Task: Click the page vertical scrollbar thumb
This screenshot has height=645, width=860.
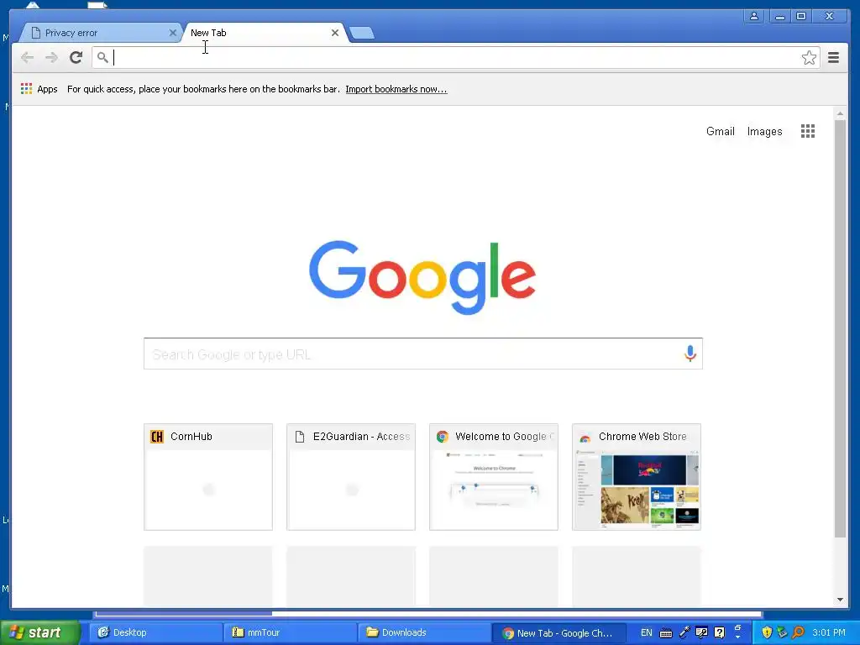Action: pyautogui.click(x=840, y=328)
